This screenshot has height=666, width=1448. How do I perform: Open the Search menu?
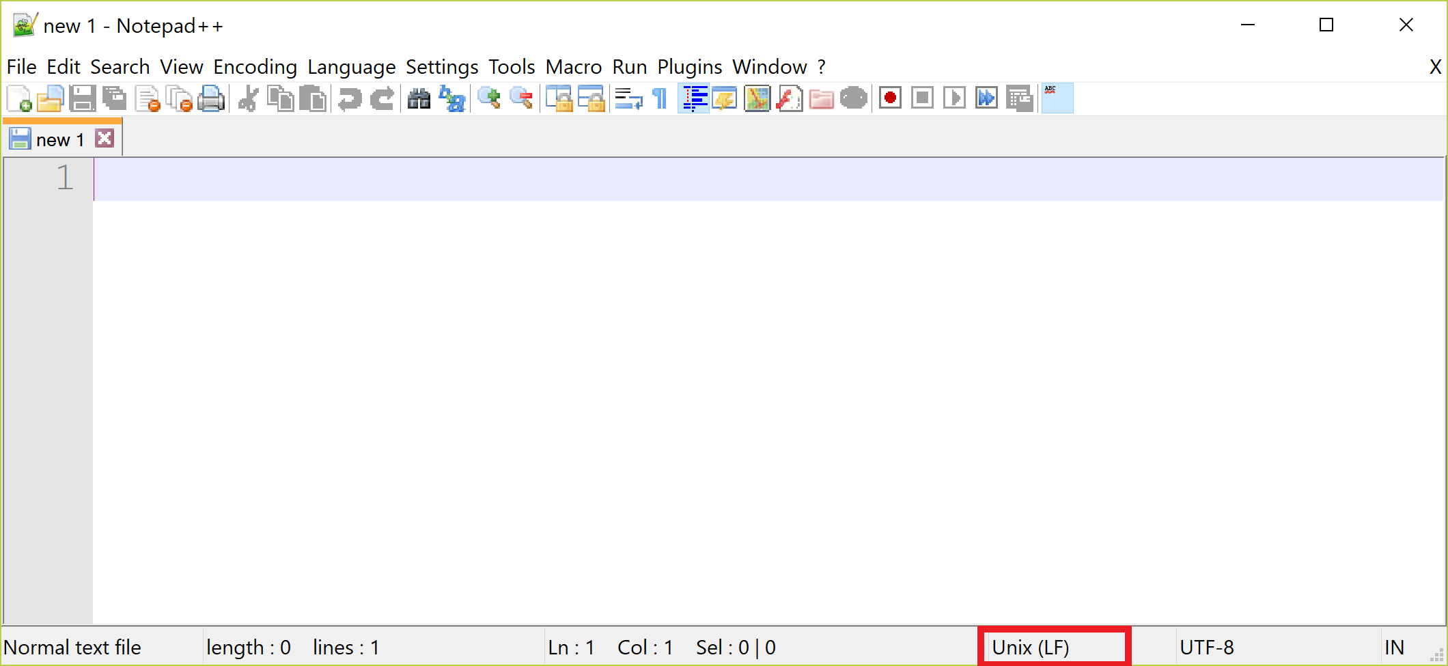[x=120, y=67]
